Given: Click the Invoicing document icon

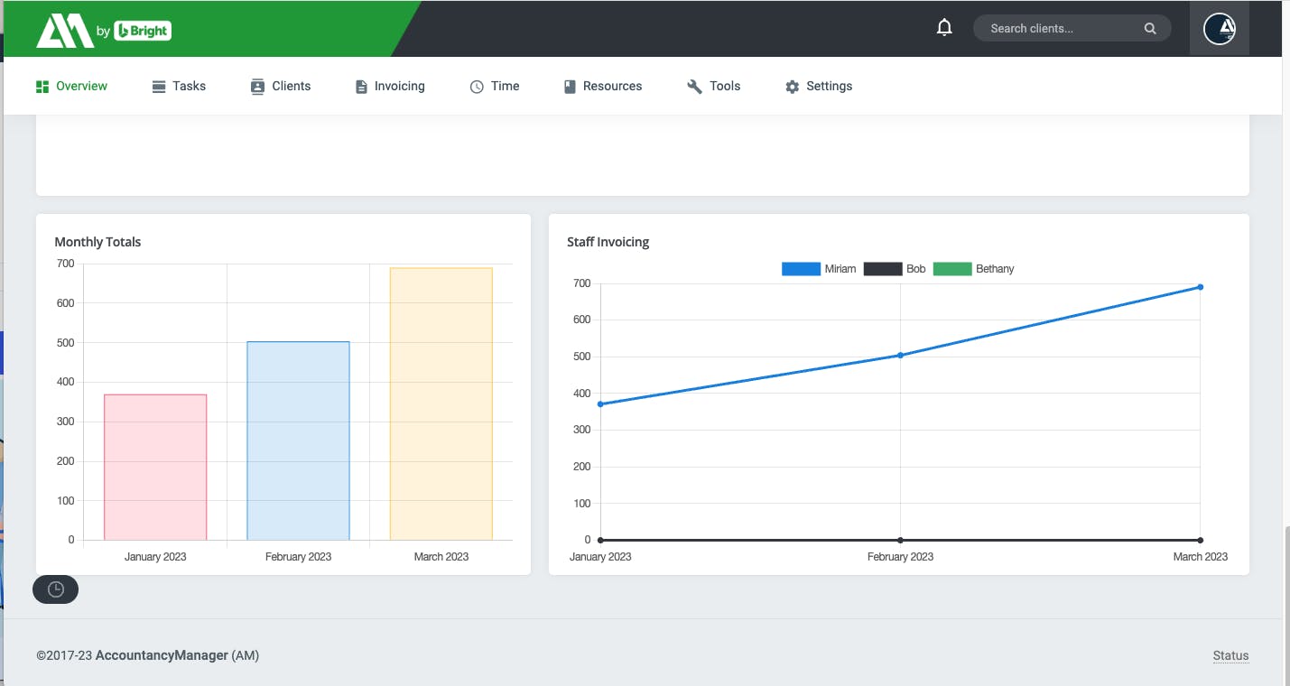Looking at the screenshot, I should coord(361,87).
